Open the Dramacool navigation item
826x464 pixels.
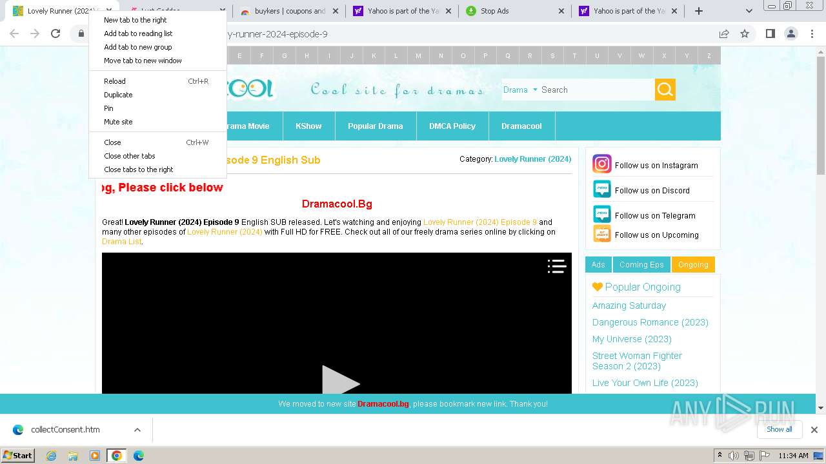click(x=521, y=126)
